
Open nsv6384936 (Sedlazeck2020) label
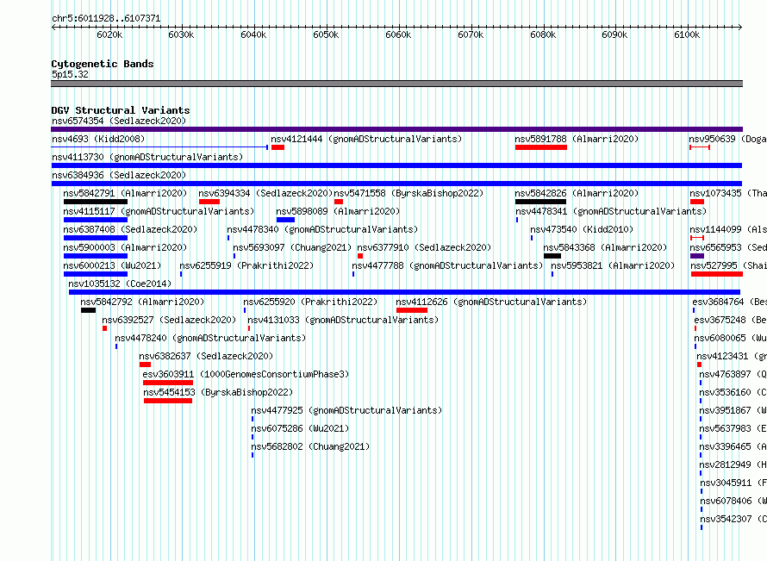[x=119, y=175]
